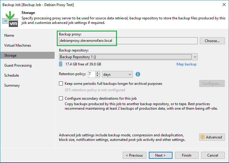Click the blue retention policy info icon
The image size is (229, 163).
tap(138, 74)
